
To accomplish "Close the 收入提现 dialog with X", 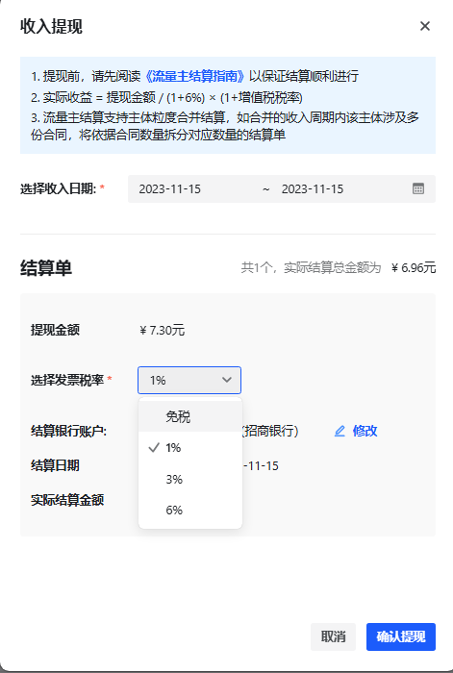I will pos(425,26).
